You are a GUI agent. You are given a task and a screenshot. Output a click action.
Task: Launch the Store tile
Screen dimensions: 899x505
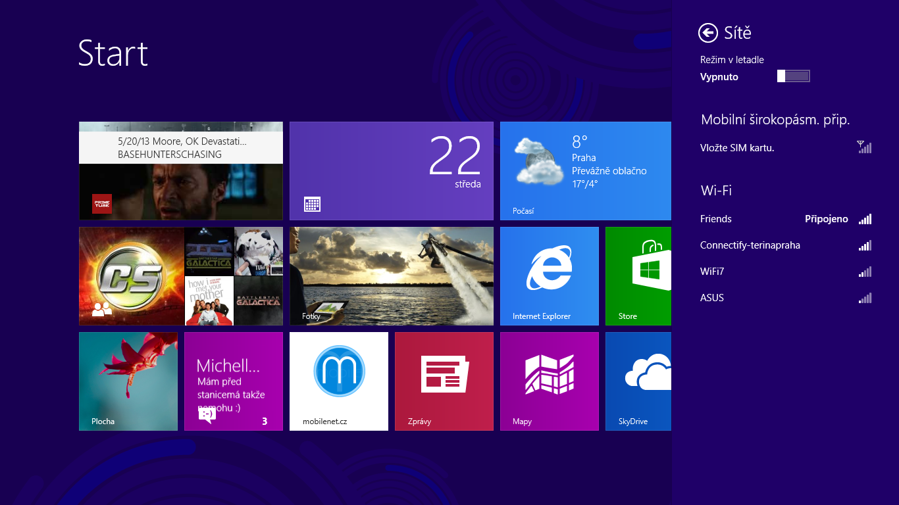pyautogui.click(x=638, y=276)
